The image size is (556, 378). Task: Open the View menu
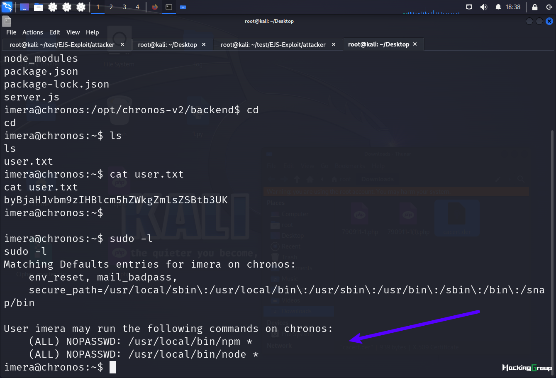[73, 32]
